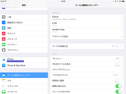Screen dimensions: 126x94
Task: Select バッテリー in settings sidebar
Action: (24, 45)
